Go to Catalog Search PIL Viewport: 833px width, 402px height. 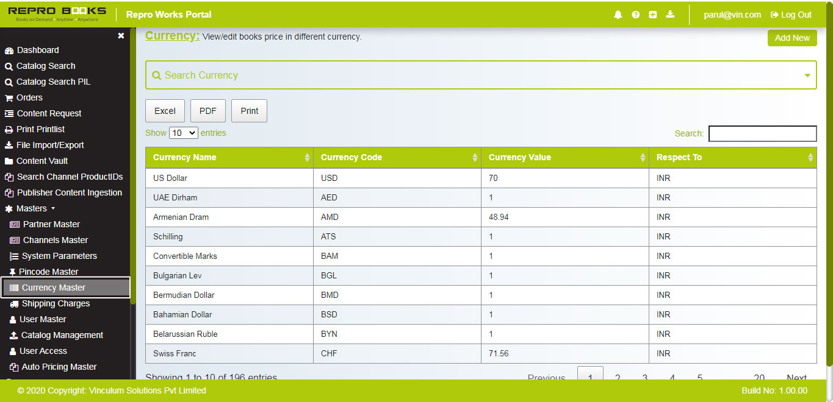[x=53, y=82]
